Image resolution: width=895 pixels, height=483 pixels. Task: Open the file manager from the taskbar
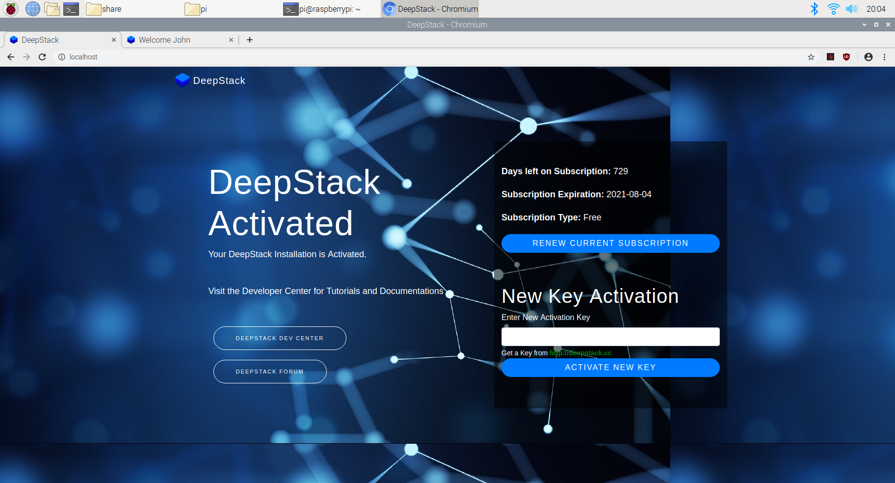click(52, 8)
